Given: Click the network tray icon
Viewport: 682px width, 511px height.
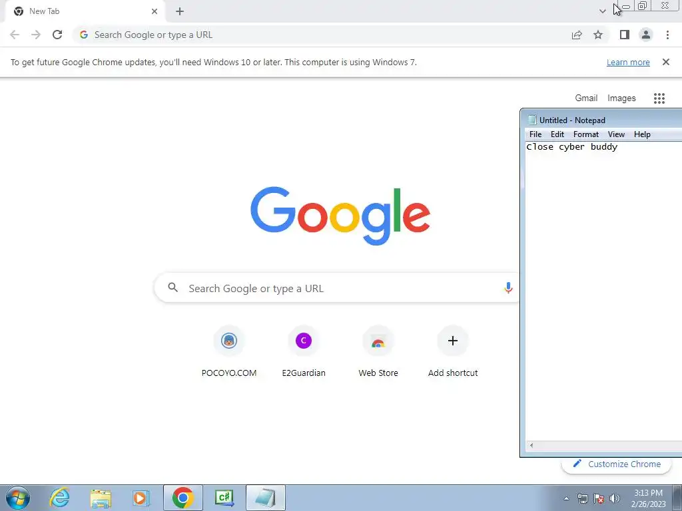Looking at the screenshot, I should coord(582,498).
